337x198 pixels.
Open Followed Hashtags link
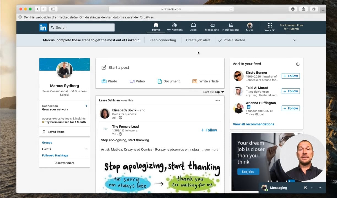55,155
